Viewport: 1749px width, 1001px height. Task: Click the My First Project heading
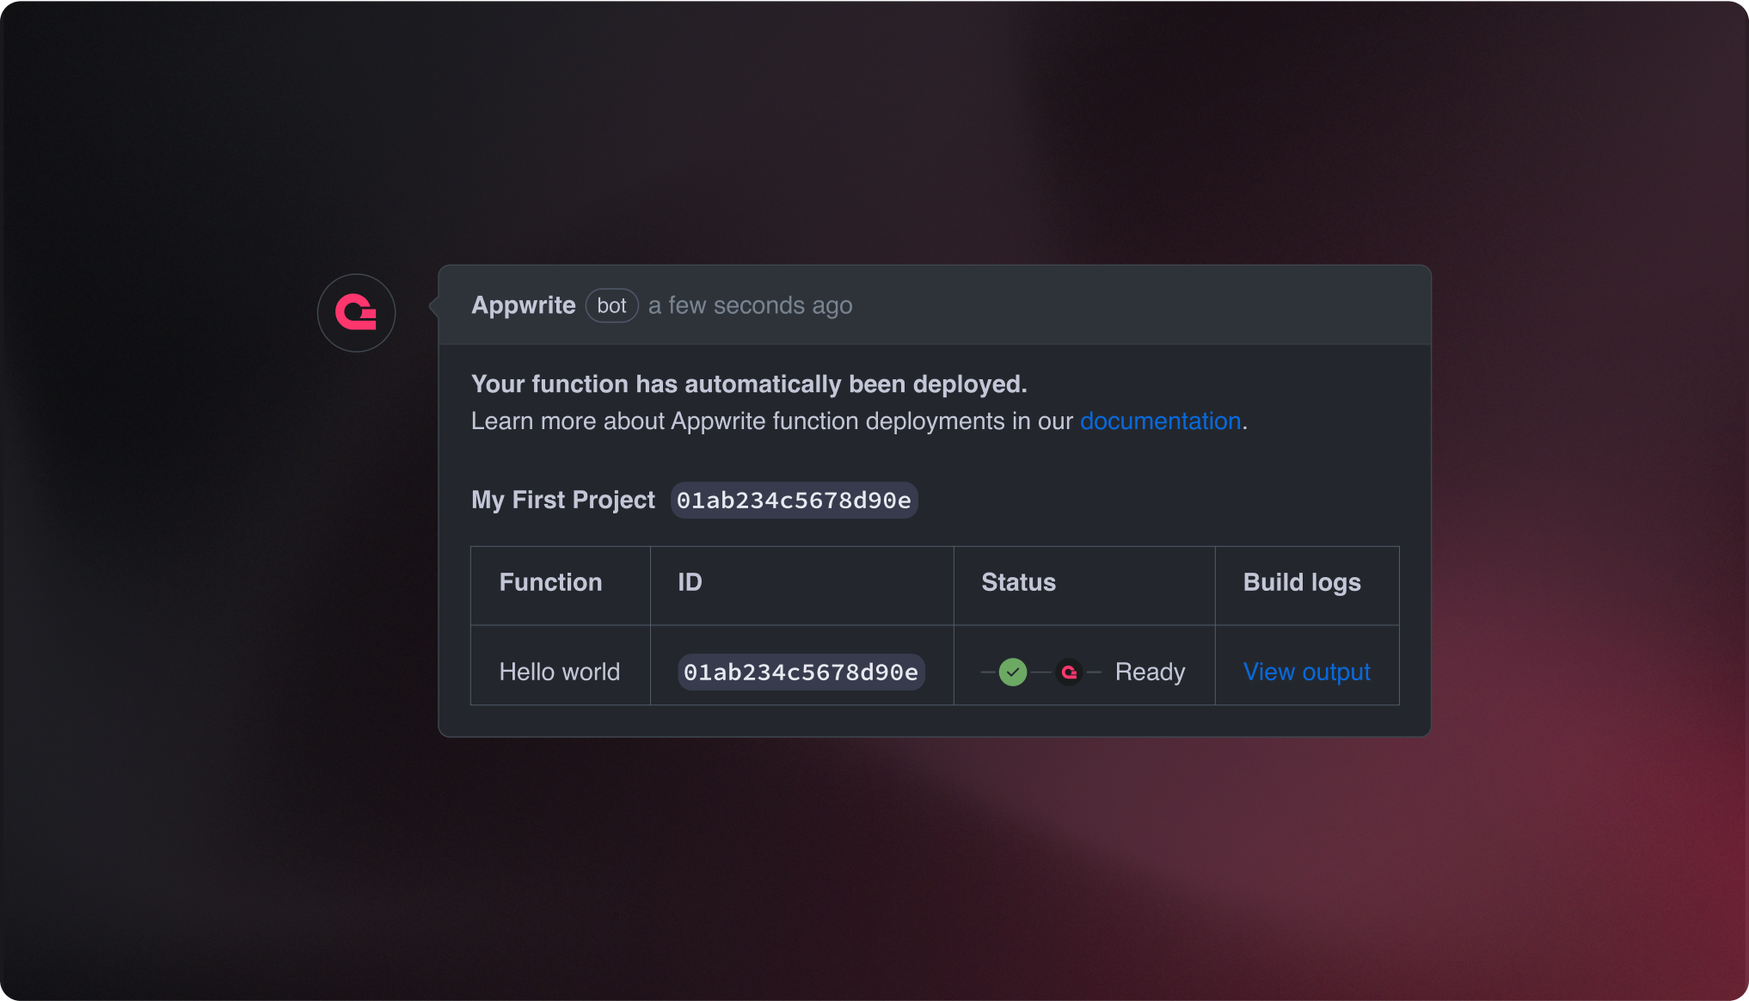(x=562, y=500)
